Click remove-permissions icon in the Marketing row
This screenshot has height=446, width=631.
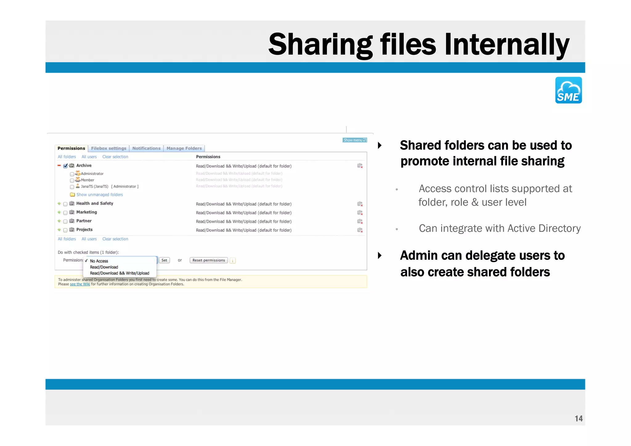point(360,213)
